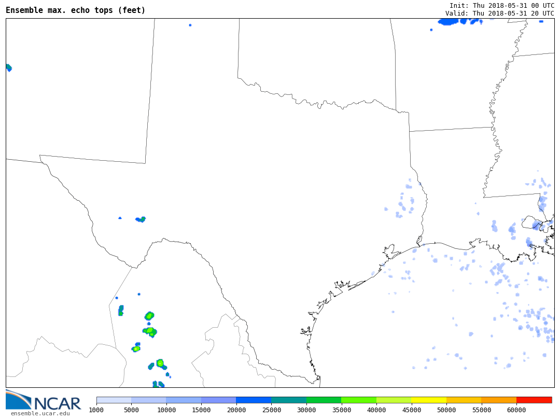
Task: Click the palest 1000–5000 color swatch
Action: (114, 400)
